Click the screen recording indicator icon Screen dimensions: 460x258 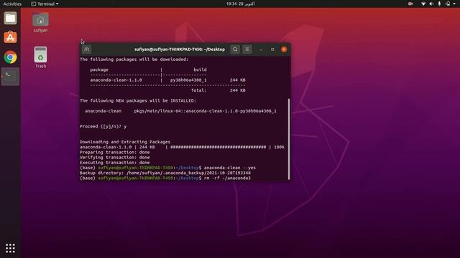coord(410,4)
